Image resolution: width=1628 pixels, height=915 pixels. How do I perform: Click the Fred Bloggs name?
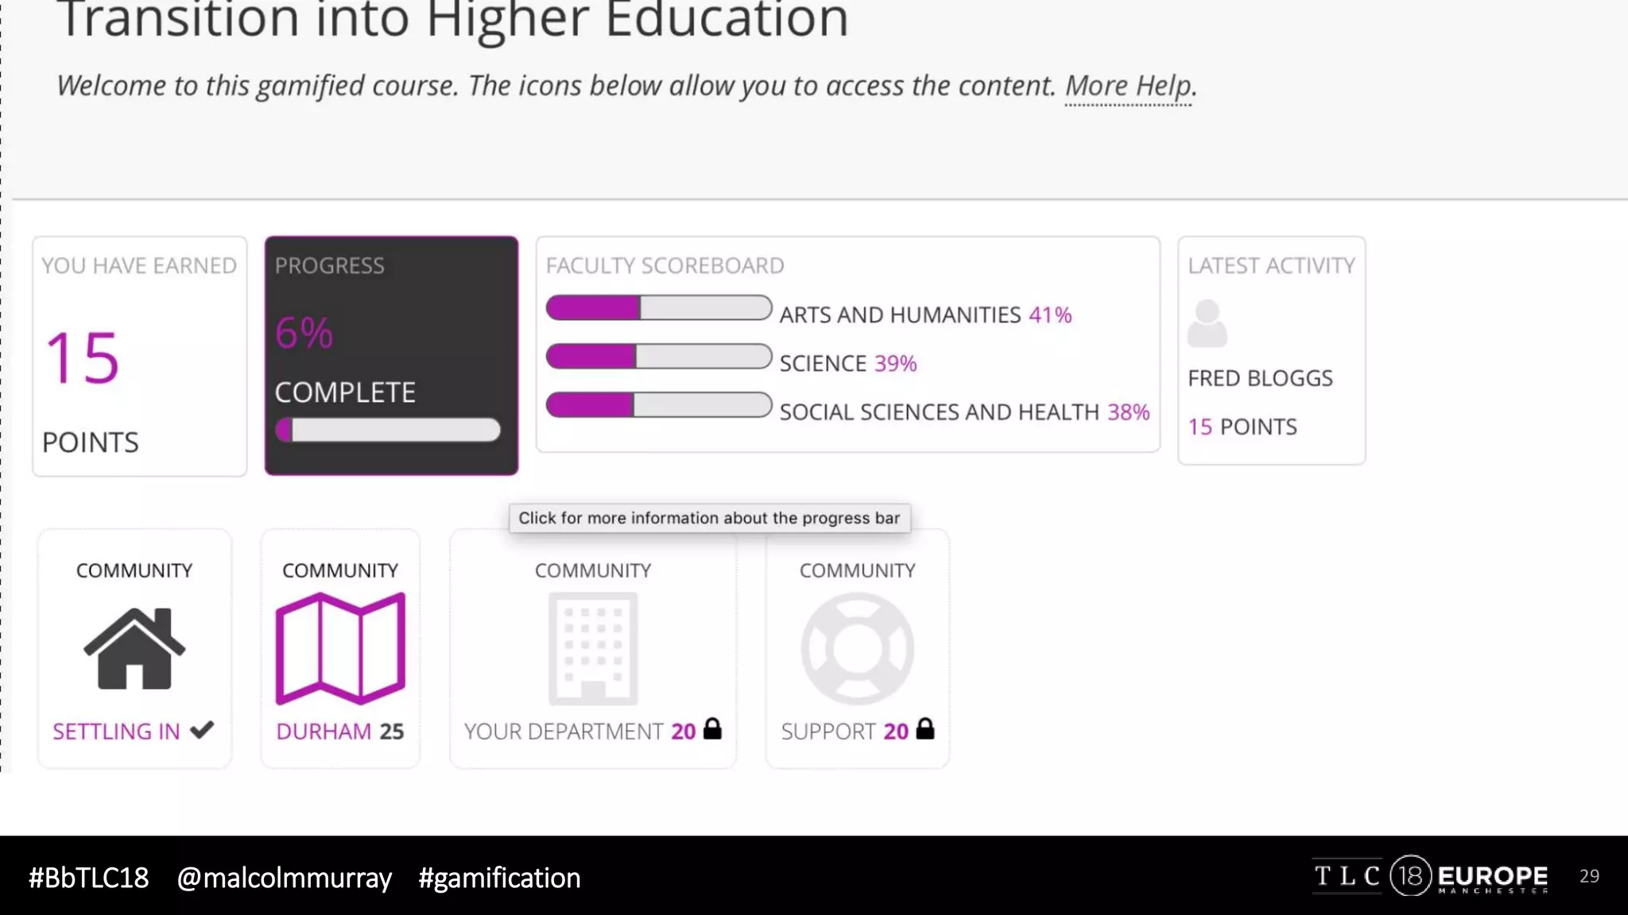coord(1260,378)
